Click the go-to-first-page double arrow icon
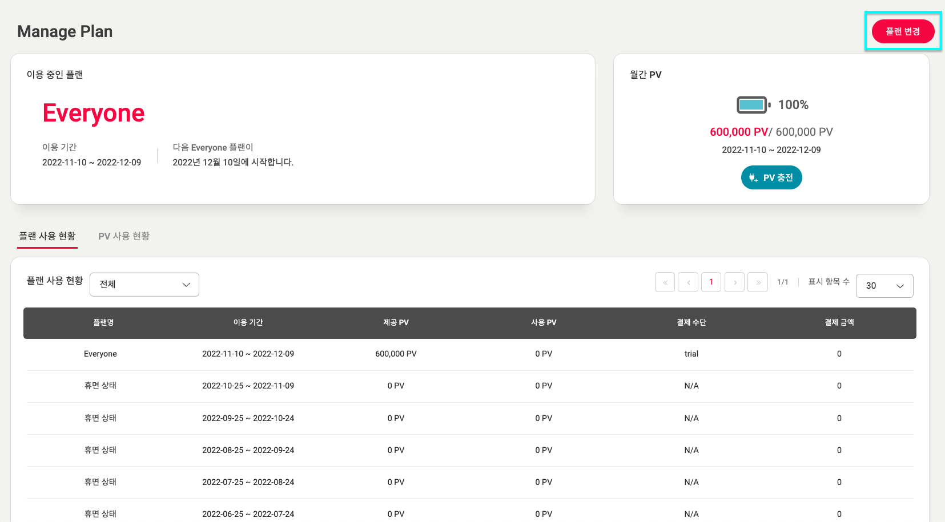 (665, 282)
